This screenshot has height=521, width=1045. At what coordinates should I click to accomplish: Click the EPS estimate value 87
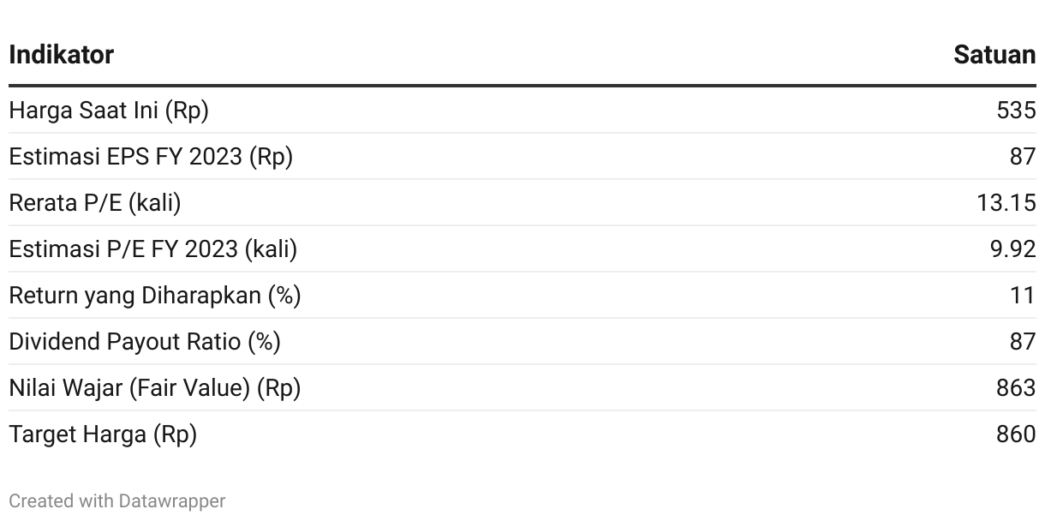click(x=1023, y=157)
